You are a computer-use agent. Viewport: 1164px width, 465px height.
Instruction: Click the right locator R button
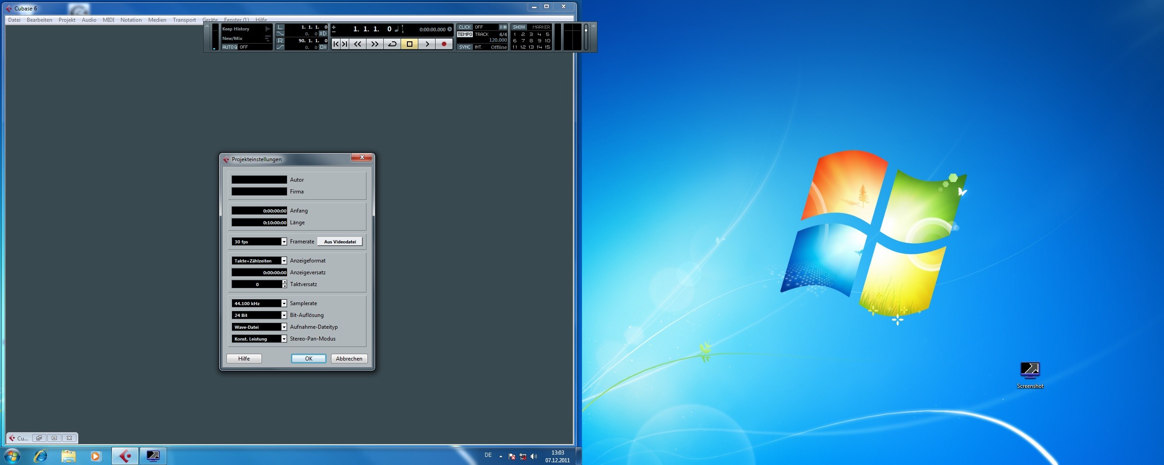280,41
